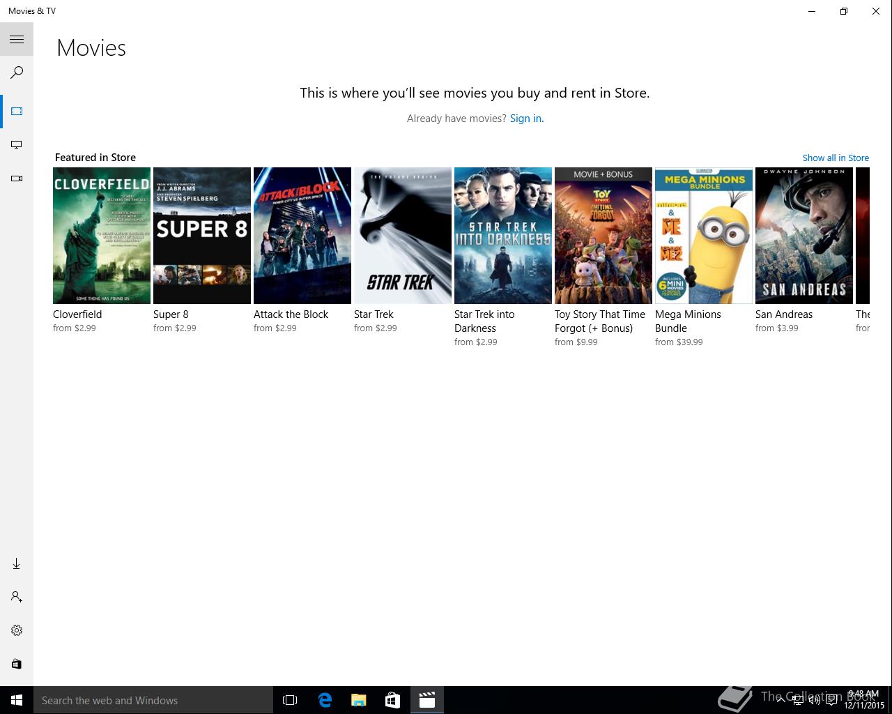Click the Cloverfield title text
Screen dimensions: 892x714
pos(77,314)
